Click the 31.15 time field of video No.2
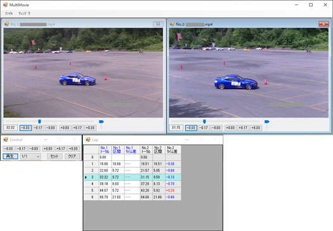The image size is (333, 231). point(176,128)
